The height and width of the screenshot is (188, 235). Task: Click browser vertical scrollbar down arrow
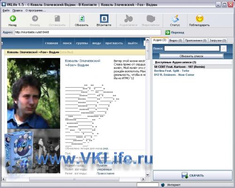148,174
